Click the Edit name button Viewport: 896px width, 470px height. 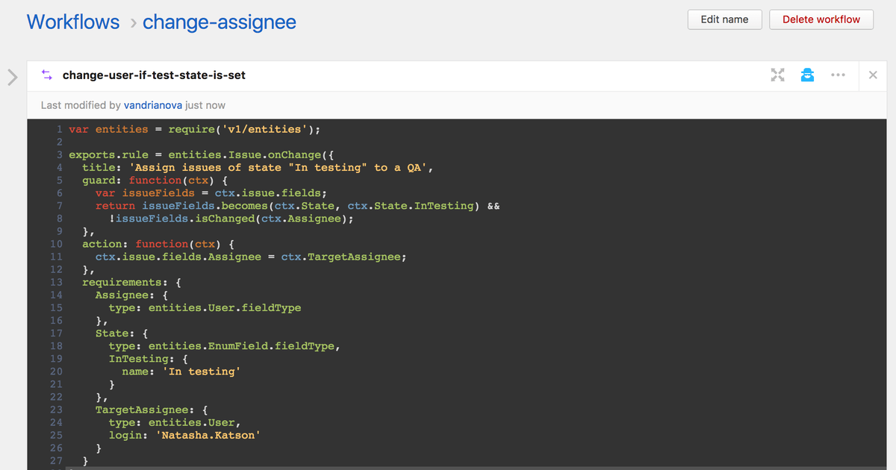pyautogui.click(x=724, y=19)
